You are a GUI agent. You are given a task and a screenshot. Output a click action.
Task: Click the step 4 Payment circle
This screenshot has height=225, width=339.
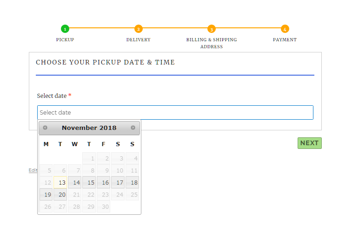pos(285,29)
